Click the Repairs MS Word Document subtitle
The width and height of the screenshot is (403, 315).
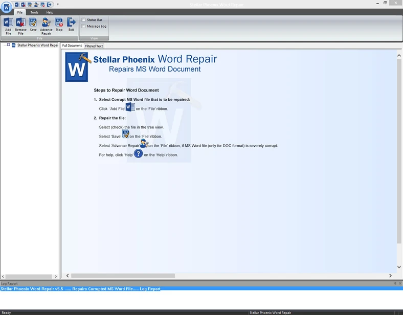155,69
